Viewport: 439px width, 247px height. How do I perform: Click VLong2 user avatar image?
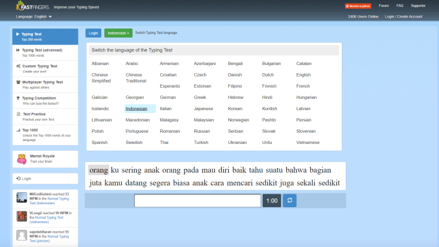pos(22,216)
